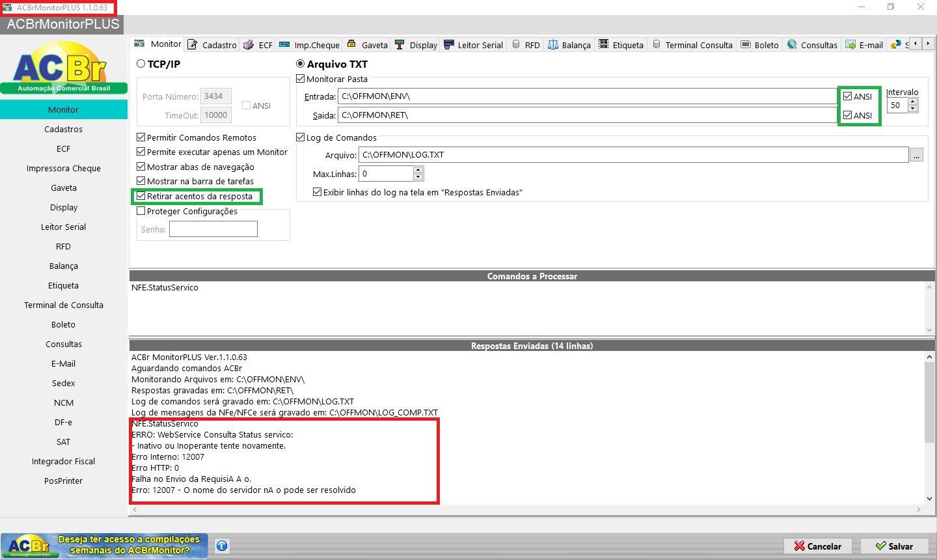This screenshot has width=937, height=560.
Task: Open Sedex in the sidebar
Action: coord(64,383)
